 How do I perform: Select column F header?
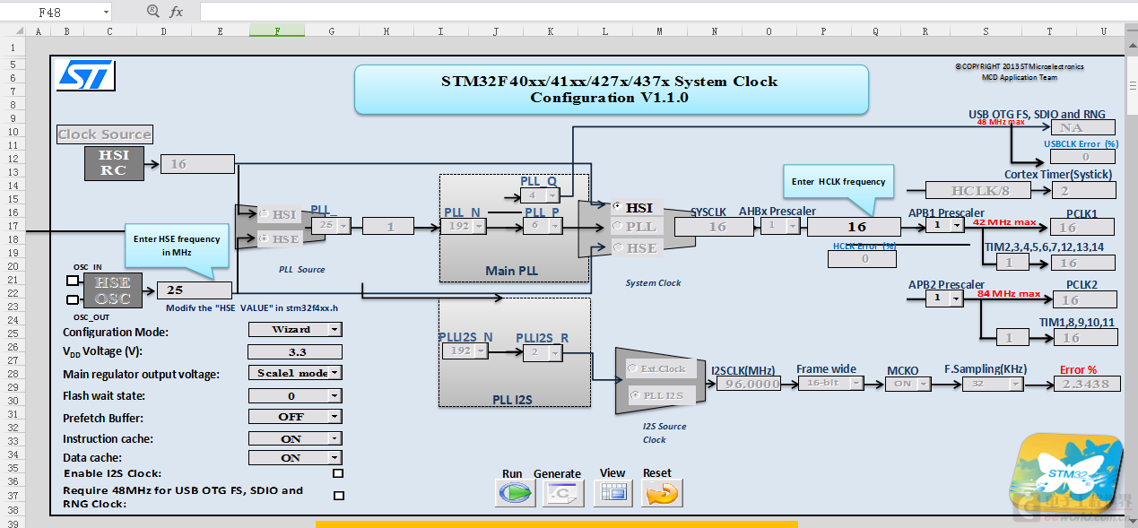point(277,30)
